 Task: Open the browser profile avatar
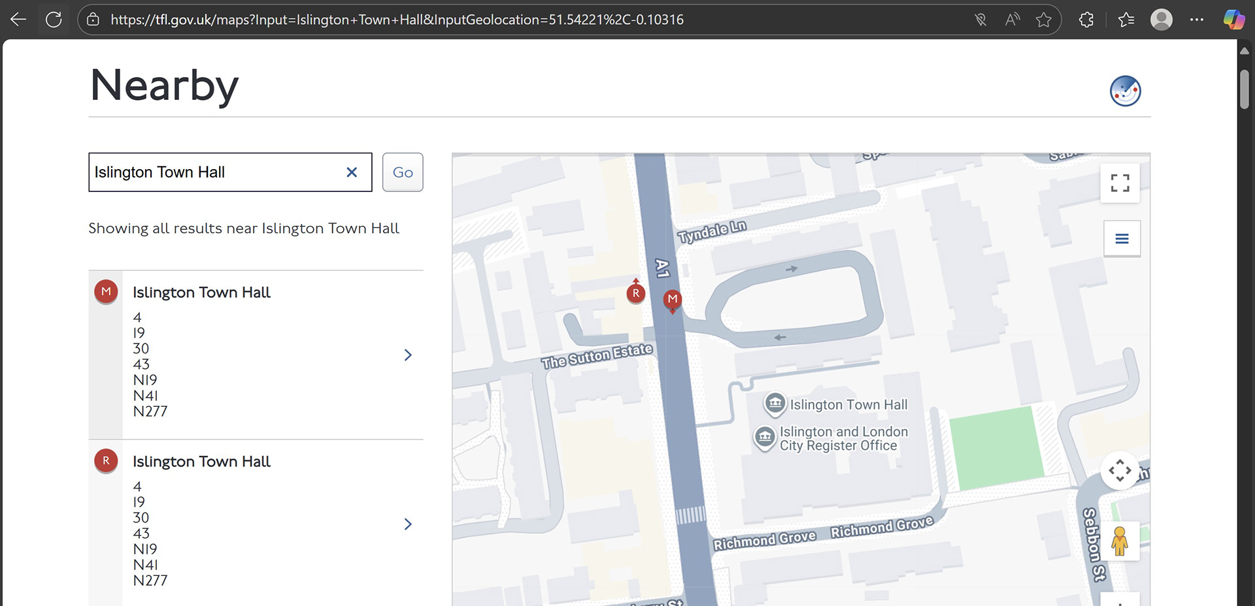(1162, 20)
